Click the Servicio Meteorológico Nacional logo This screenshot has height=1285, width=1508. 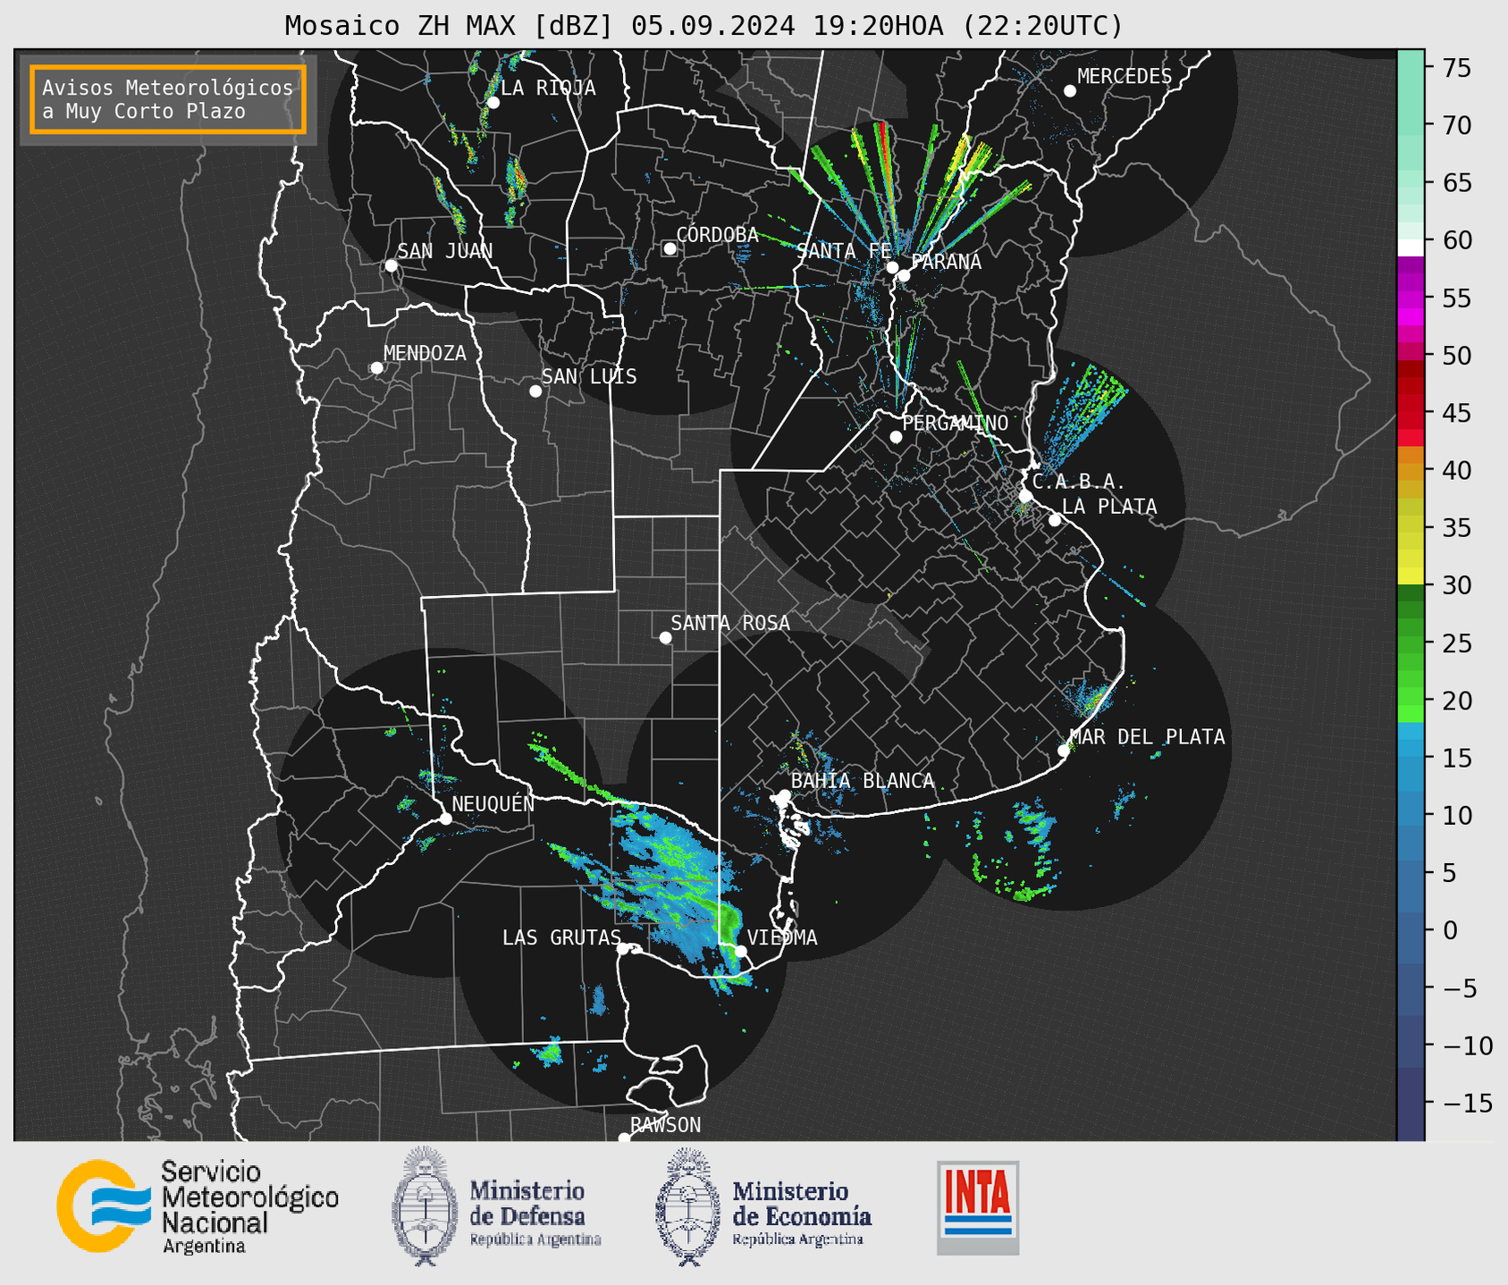198,1207
